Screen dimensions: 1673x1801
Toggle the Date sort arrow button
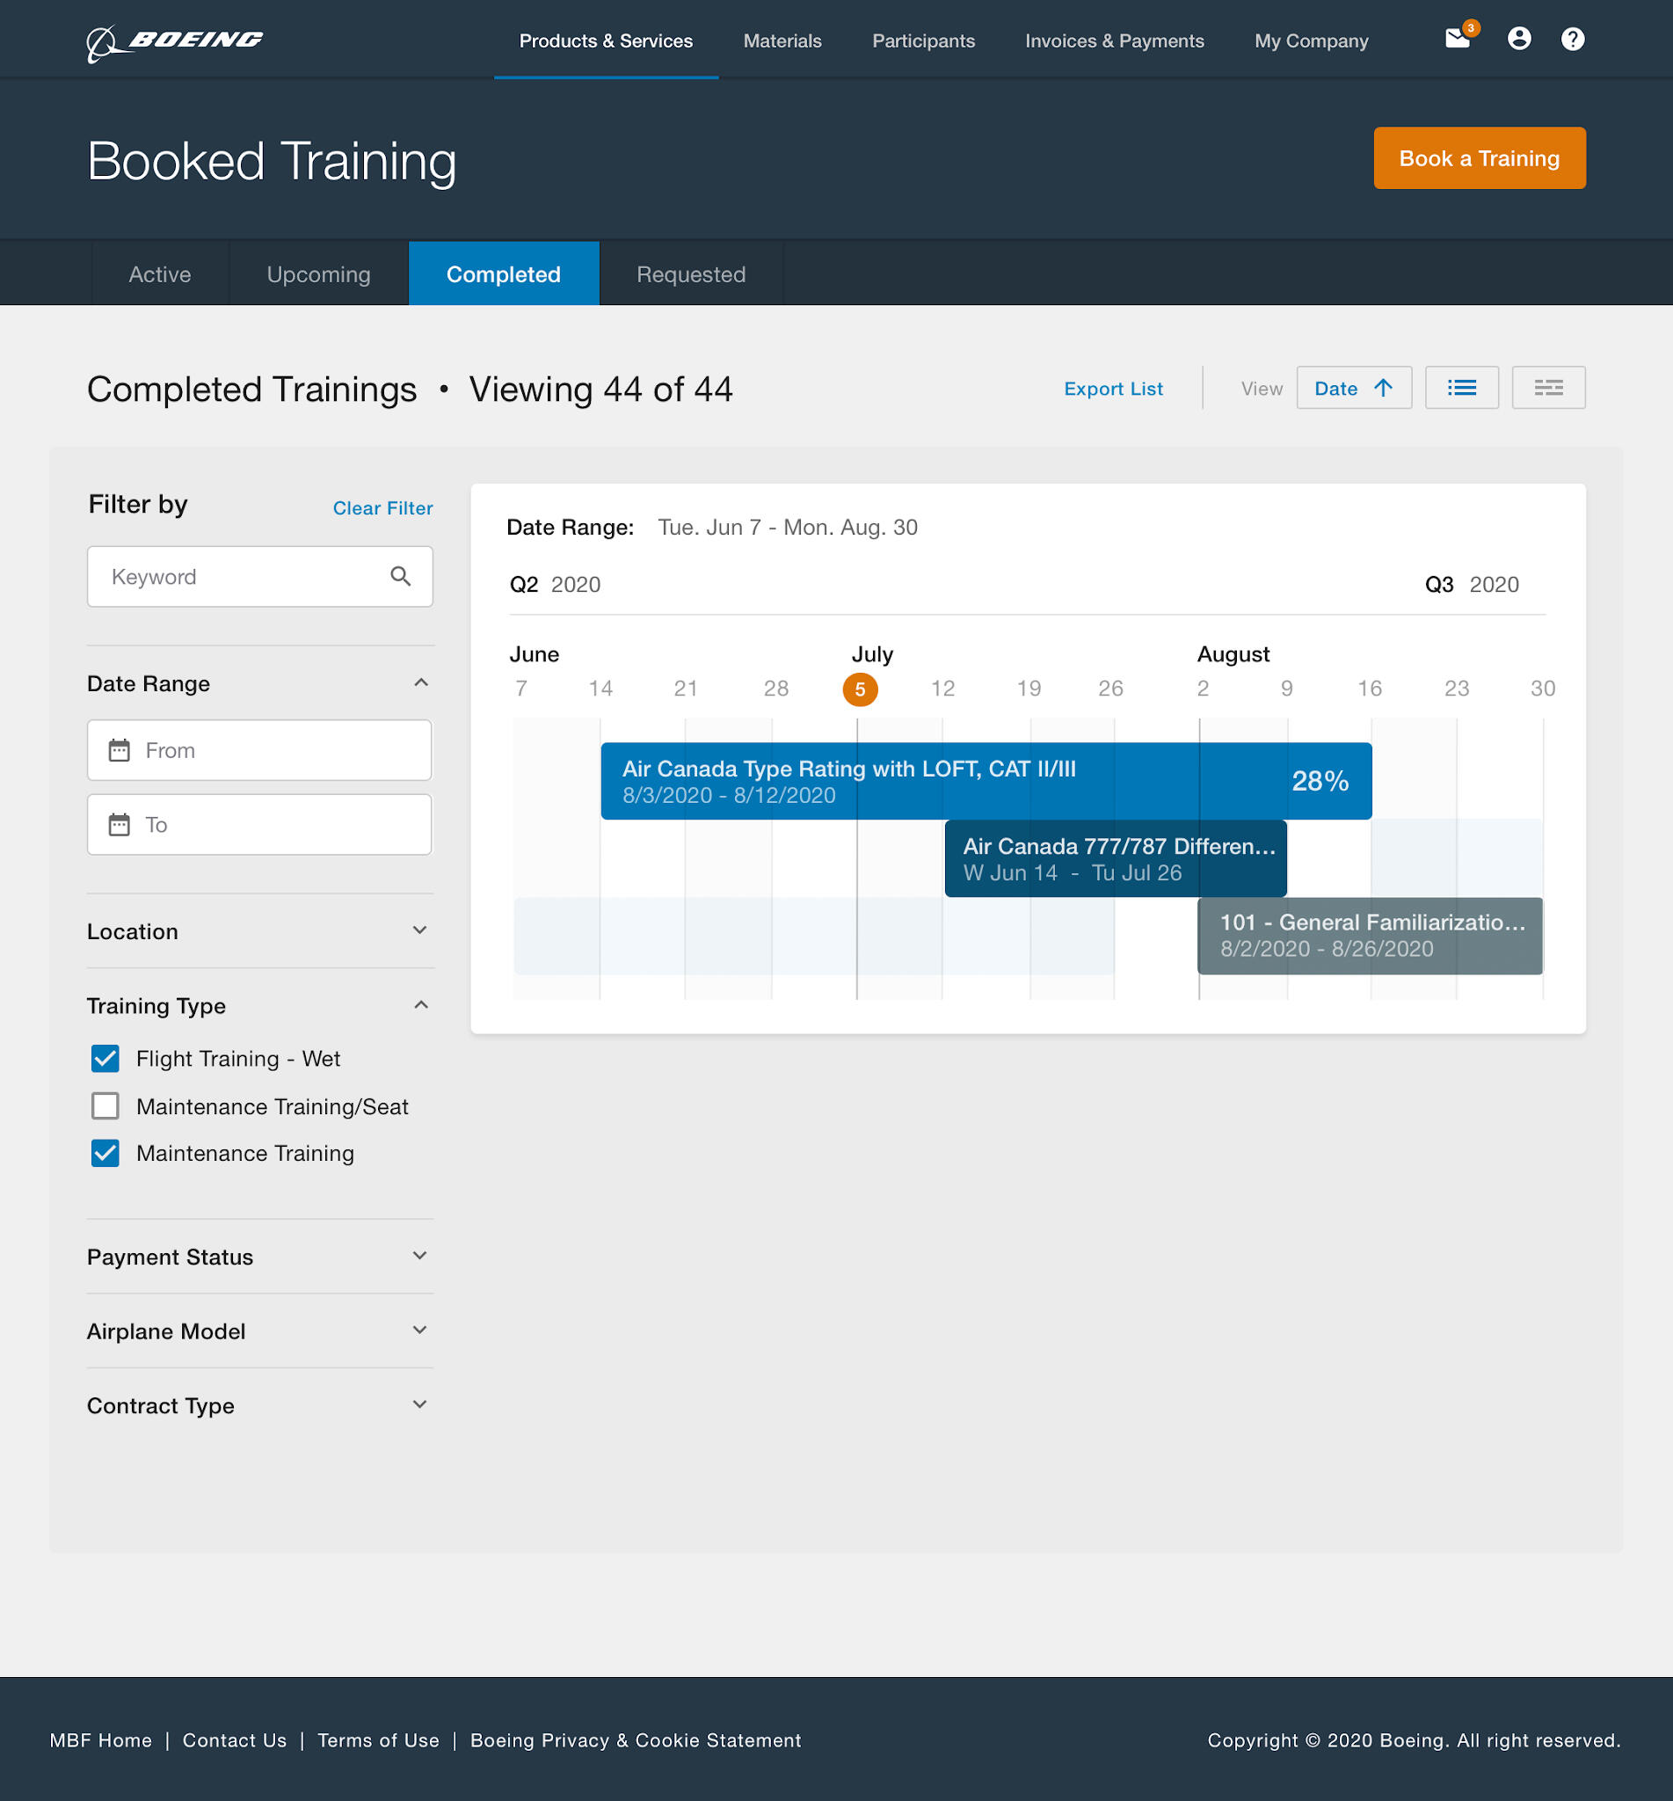pos(1353,388)
